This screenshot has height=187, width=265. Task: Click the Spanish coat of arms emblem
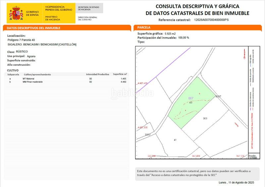(x=16, y=13)
